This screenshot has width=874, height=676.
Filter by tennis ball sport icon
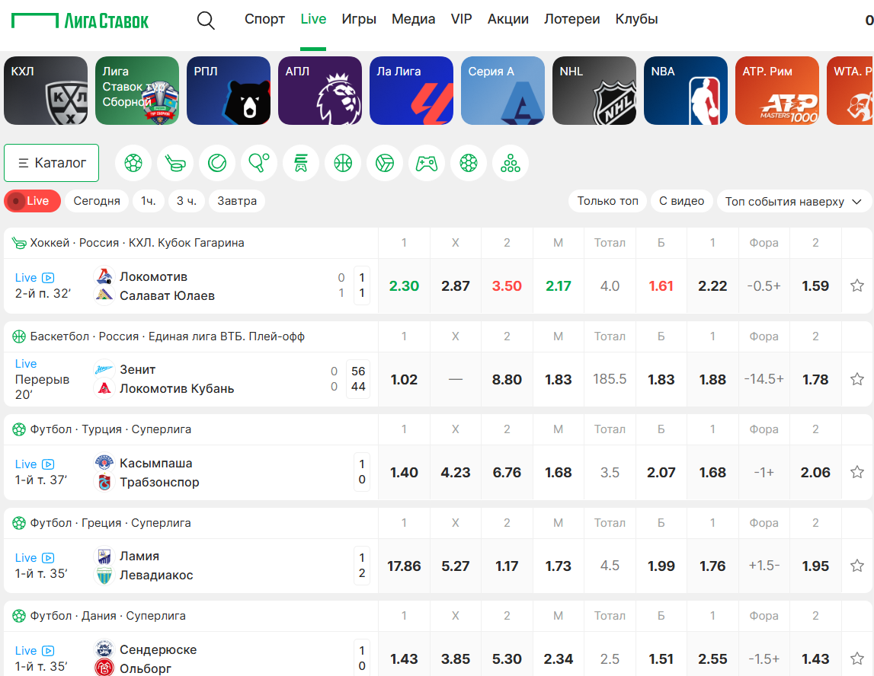click(217, 163)
